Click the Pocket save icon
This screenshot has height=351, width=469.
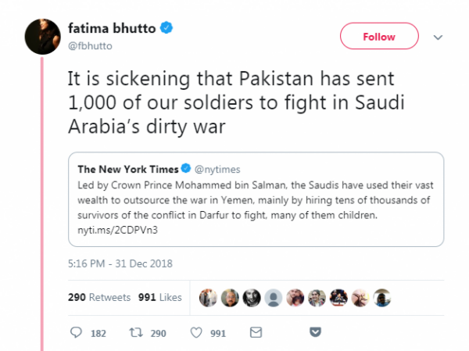click(x=315, y=333)
